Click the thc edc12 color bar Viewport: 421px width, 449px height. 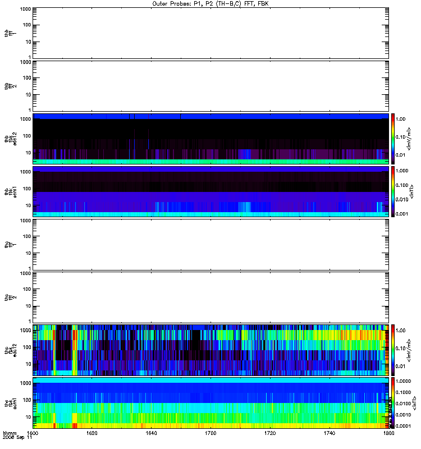coord(393,350)
